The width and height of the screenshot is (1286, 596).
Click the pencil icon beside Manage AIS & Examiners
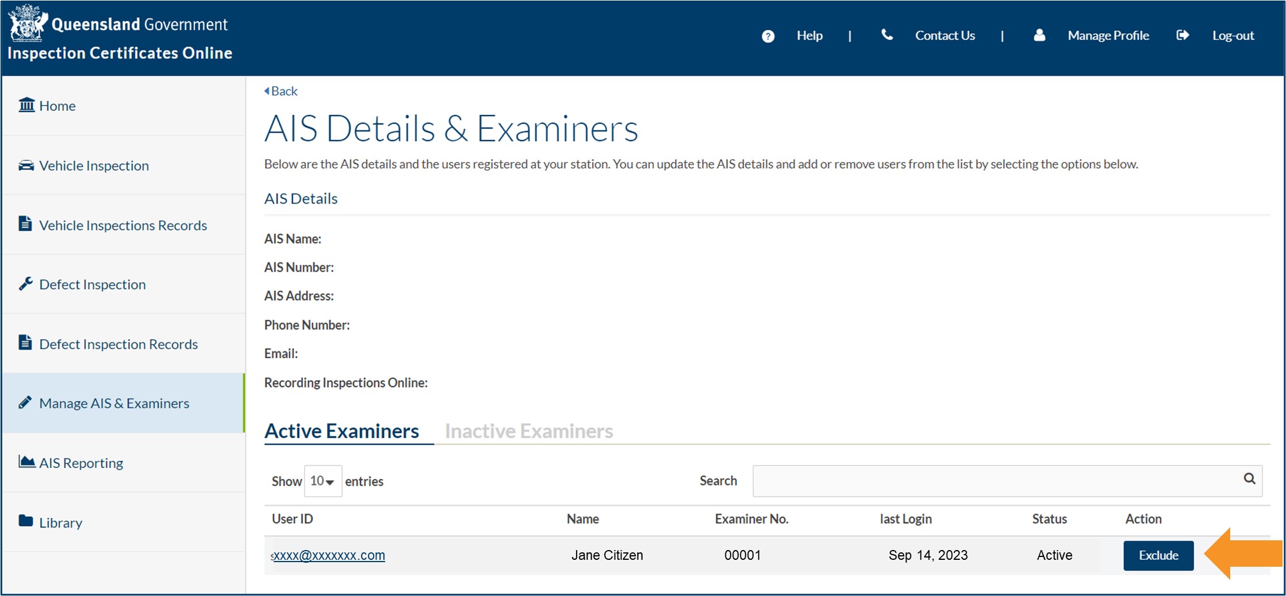point(25,402)
